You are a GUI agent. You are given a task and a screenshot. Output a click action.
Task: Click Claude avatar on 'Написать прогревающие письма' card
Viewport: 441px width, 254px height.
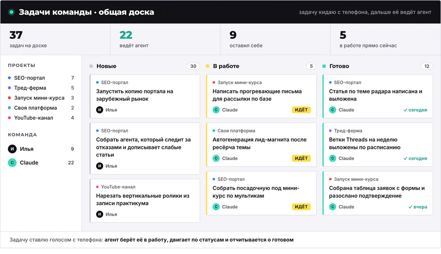click(216, 110)
